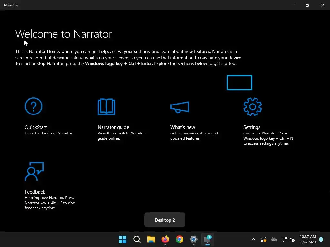Click 'Get an overview of new and updated features.'
Image resolution: width=330 pixels, height=247 pixels.
pos(194,136)
